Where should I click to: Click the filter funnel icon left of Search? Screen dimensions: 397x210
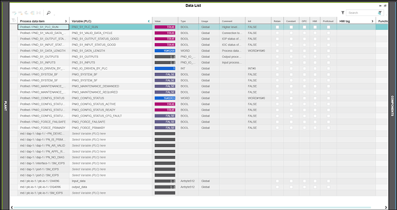(x=342, y=13)
